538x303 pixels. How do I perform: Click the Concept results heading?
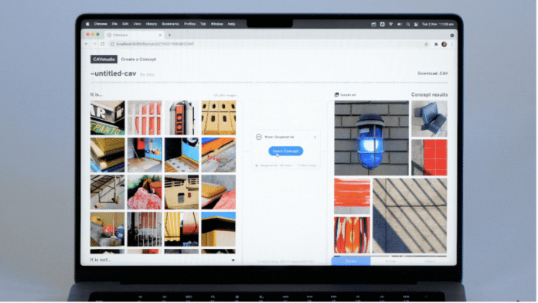(429, 95)
